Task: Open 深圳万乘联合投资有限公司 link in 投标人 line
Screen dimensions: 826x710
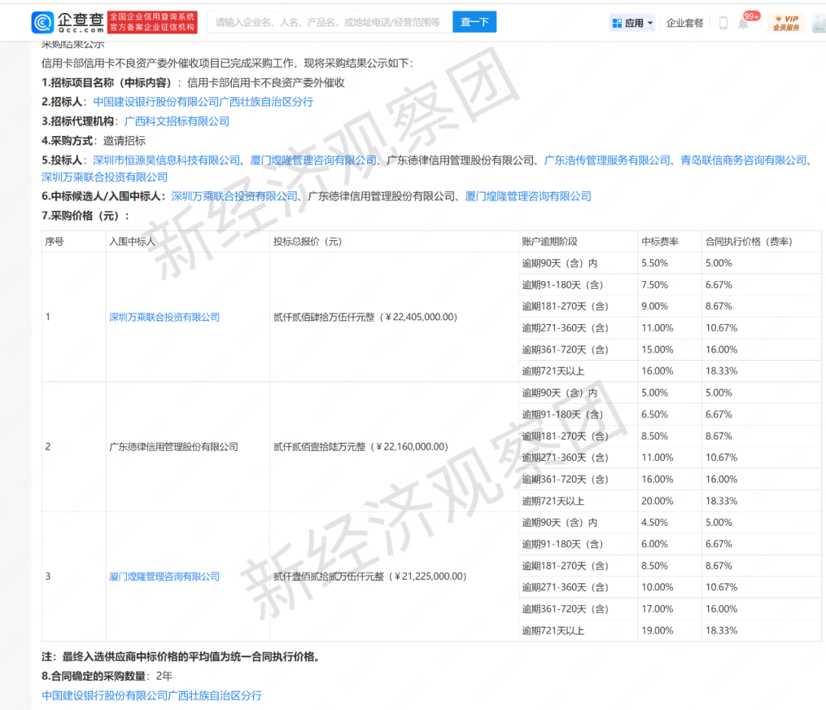Action: (104, 177)
